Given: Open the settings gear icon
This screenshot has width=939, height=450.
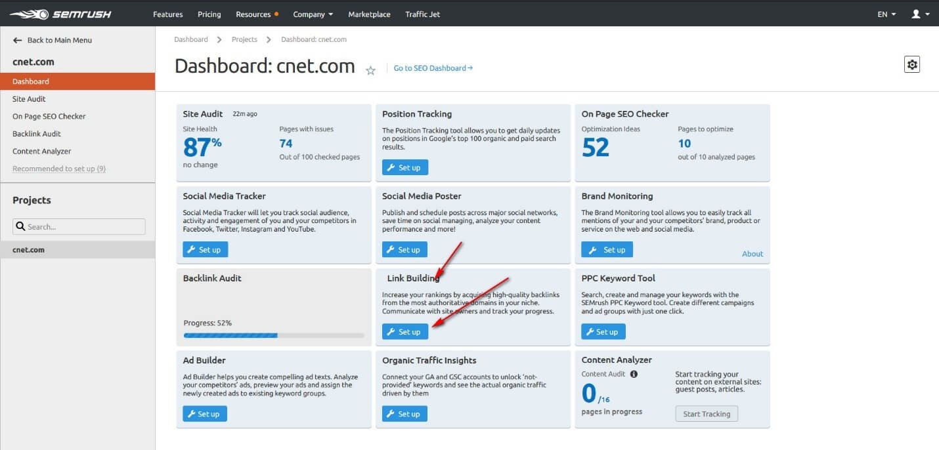Looking at the screenshot, I should (912, 64).
